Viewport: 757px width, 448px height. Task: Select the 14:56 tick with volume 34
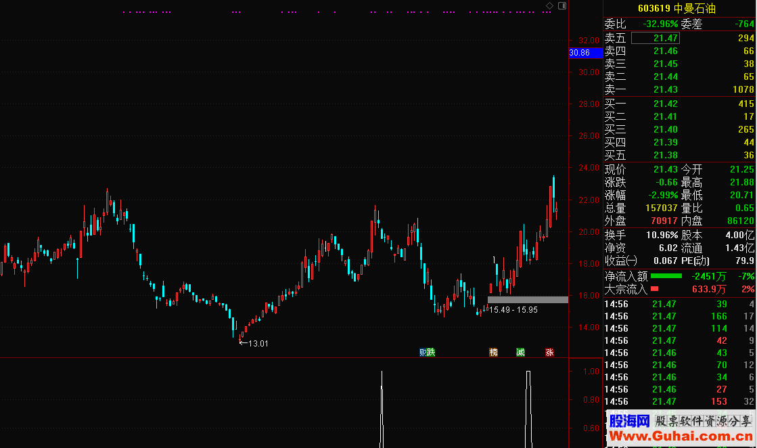tap(679, 377)
